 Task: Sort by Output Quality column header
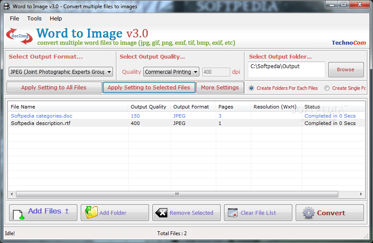[x=149, y=107]
